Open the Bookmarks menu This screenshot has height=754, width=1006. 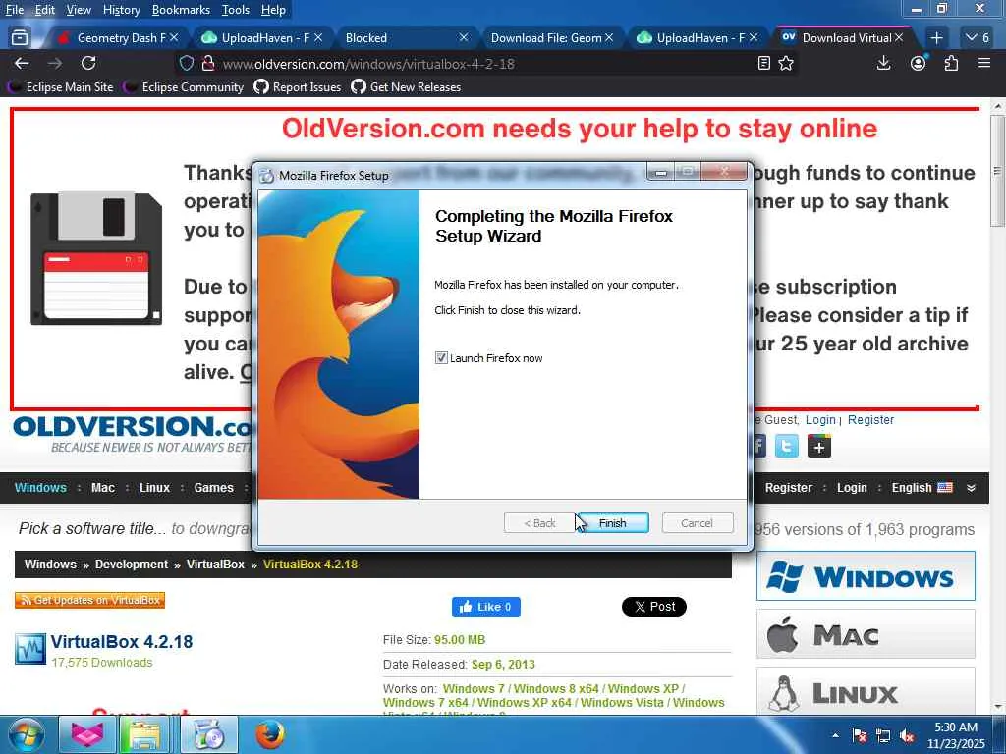tap(181, 10)
